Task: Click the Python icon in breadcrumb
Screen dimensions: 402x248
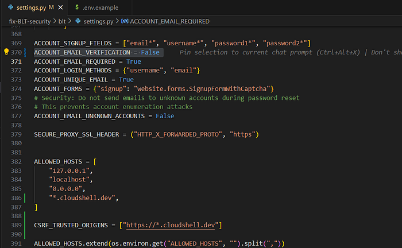Action: click(x=78, y=21)
